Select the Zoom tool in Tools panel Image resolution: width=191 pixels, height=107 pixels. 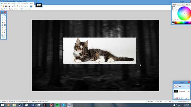click(x=5, y=20)
